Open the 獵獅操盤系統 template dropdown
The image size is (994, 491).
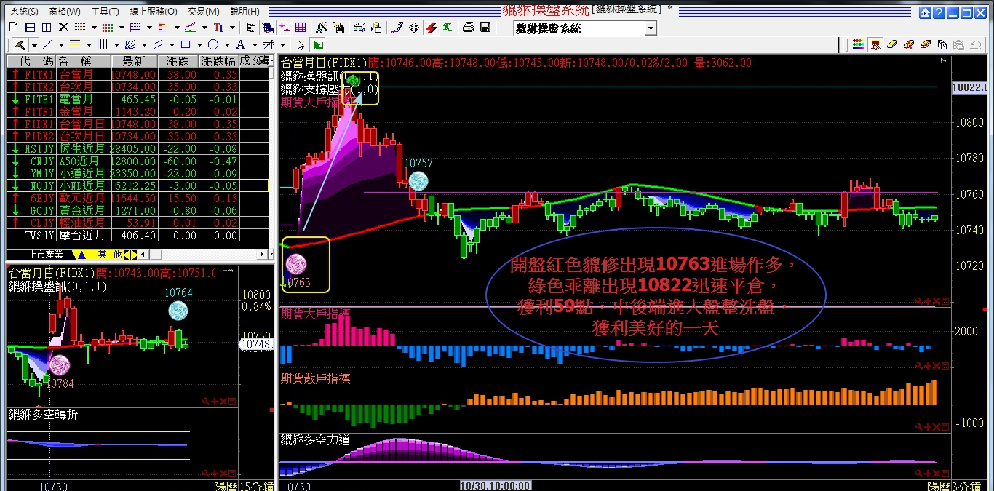[x=651, y=28]
